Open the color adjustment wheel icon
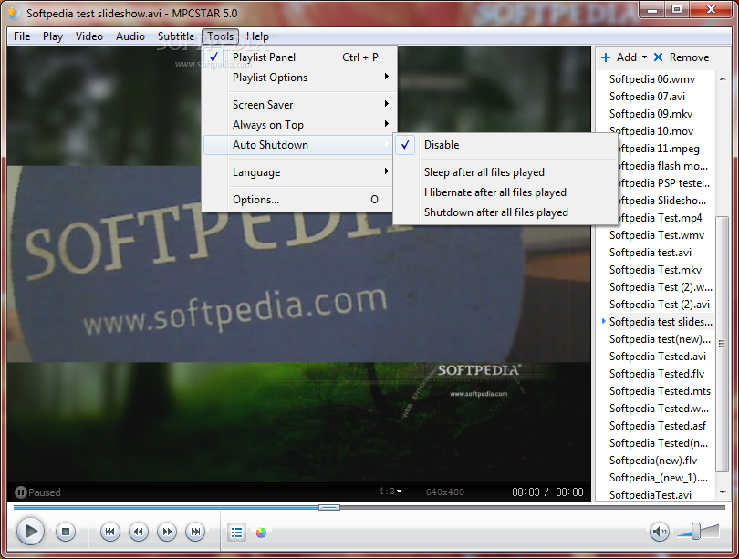Image resolution: width=739 pixels, height=559 pixels. 261,533
